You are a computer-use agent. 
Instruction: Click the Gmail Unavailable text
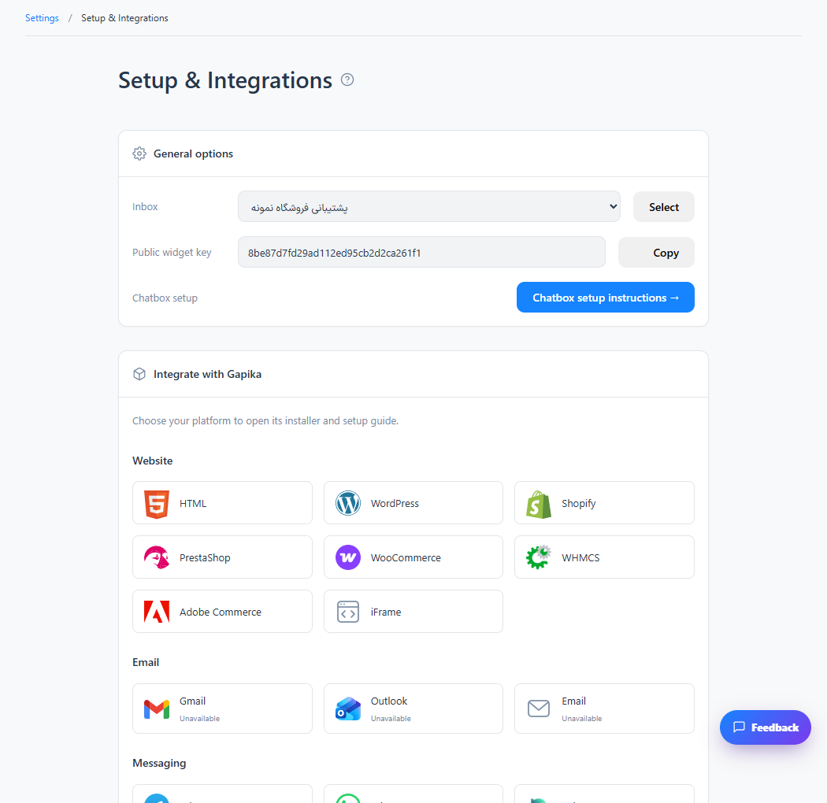200,718
